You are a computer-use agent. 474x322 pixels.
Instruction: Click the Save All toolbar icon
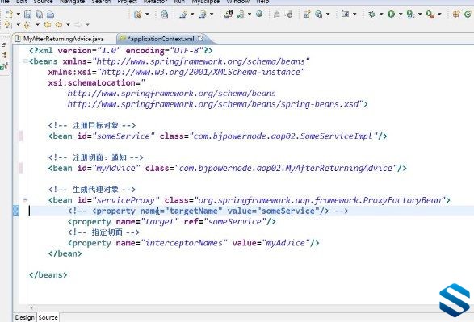pos(39,15)
